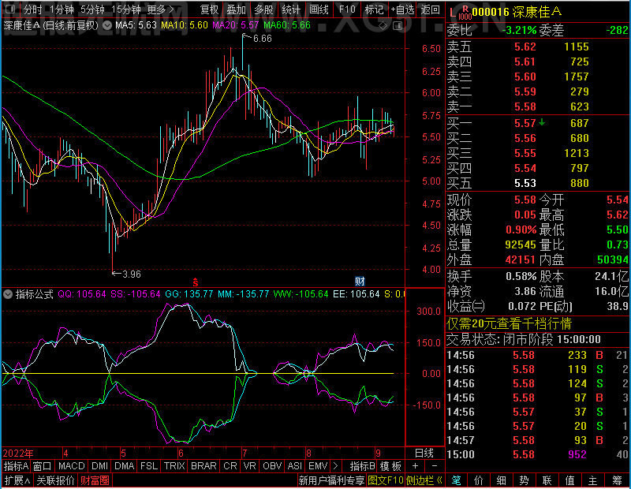The image size is (631, 489).
Task: Switch sidebar to 势 trend tab
Action: tap(524, 480)
